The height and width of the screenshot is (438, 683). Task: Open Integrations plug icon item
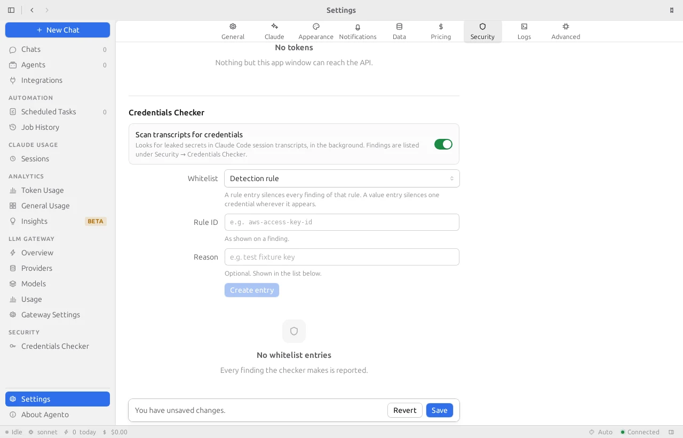pos(58,80)
